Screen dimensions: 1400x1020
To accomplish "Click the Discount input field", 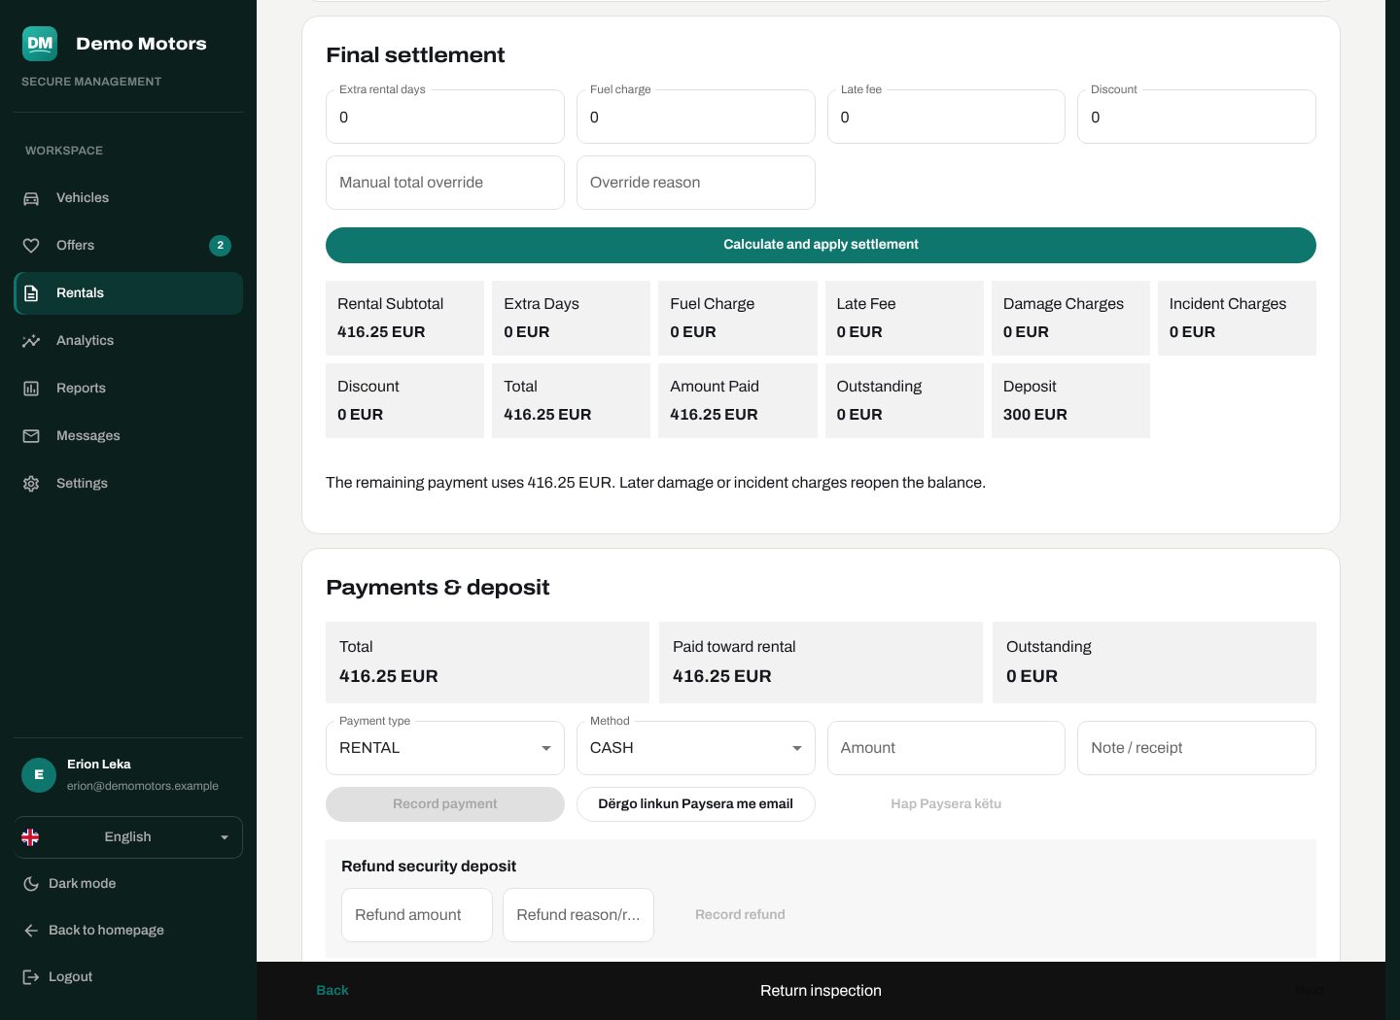I will 1197,117.
